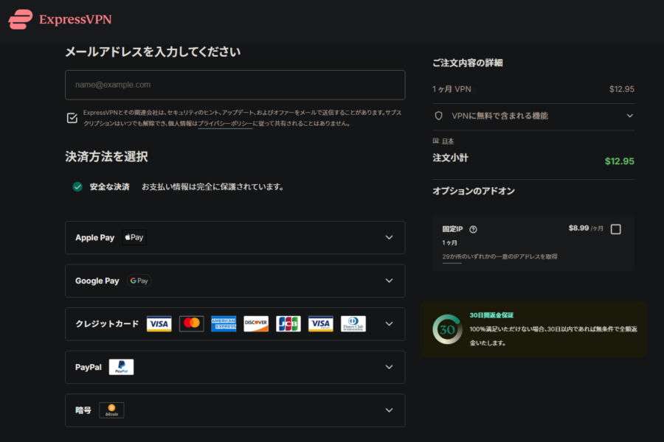The image size is (664, 442).
Task: Expand the 暗号 payment option chevron
Action: point(389,410)
